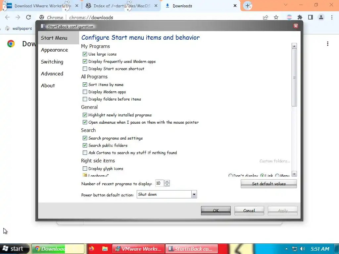Switch to StartIsBack taskbar item
Image resolution: width=339 pixels, height=254 pixels.
point(192,249)
